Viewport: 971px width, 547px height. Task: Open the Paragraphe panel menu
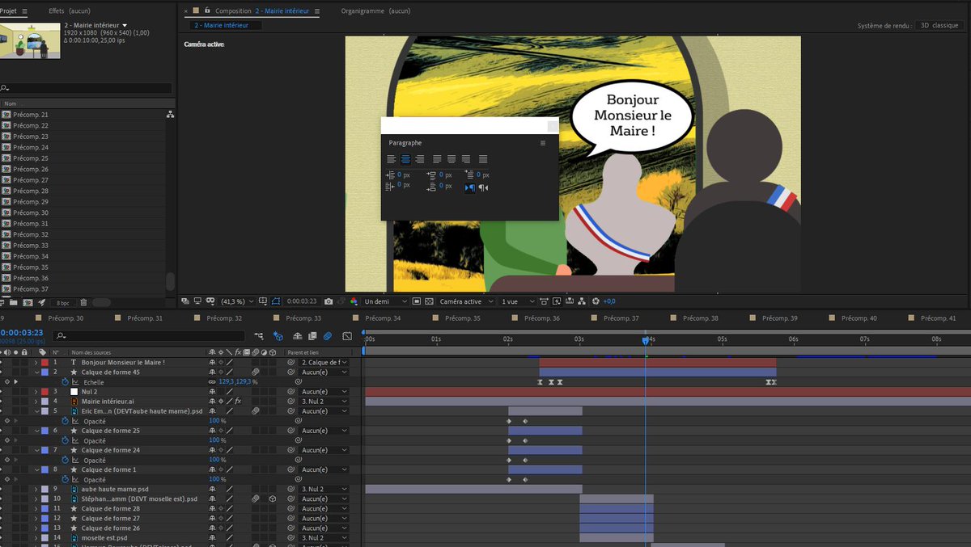tap(543, 143)
